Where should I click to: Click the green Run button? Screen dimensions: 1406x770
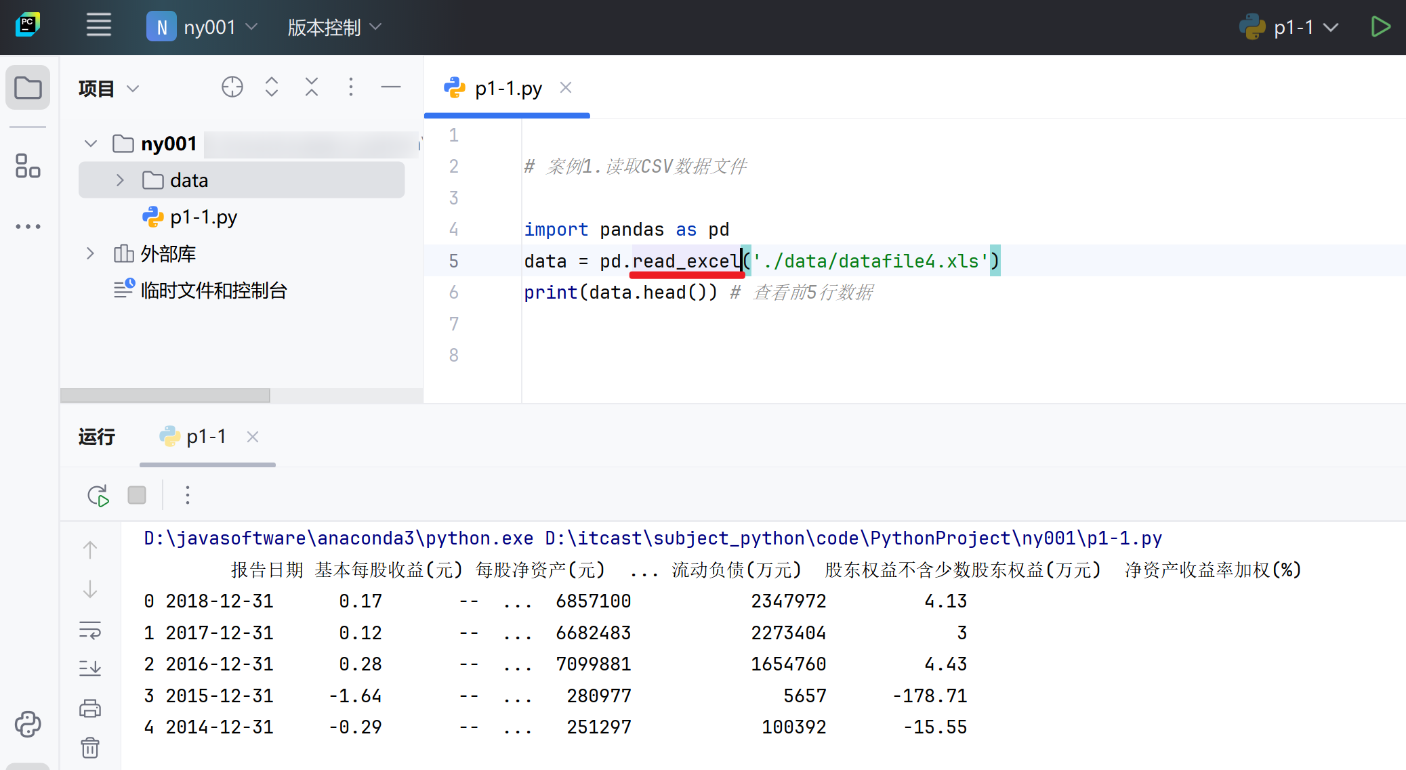1380,27
